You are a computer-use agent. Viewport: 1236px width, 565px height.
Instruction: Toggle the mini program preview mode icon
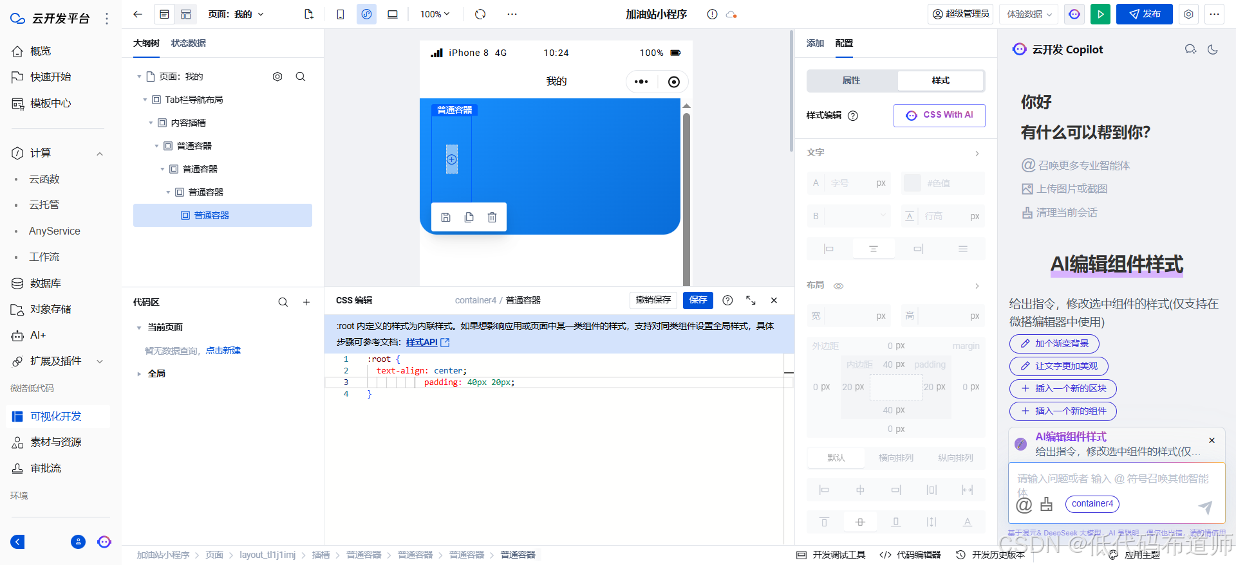(366, 14)
